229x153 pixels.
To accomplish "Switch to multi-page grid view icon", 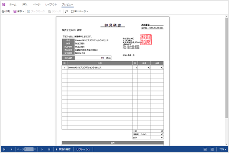I will (212, 149).
